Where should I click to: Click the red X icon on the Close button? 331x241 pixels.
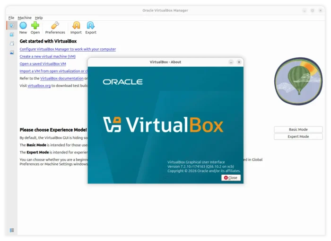coord(226,178)
